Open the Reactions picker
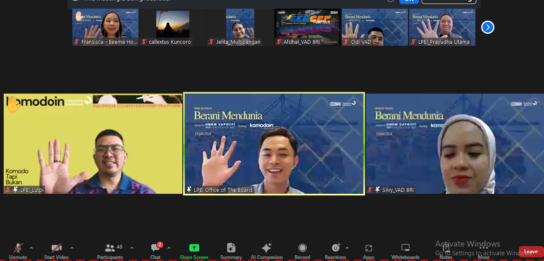 (335, 250)
